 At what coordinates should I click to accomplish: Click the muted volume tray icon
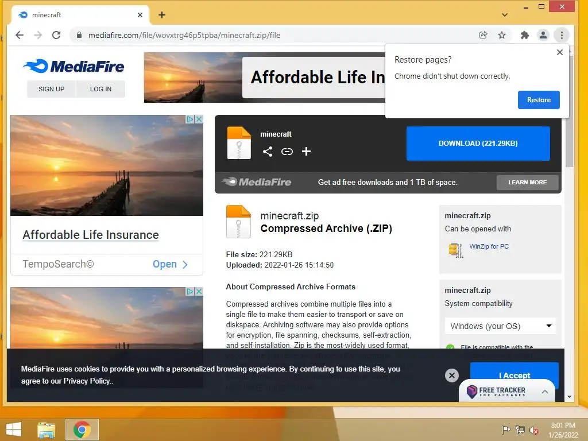pyautogui.click(x=533, y=430)
